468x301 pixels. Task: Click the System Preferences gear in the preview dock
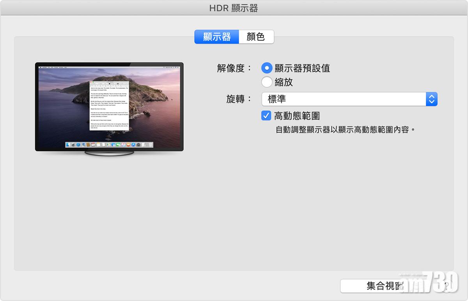(x=138, y=145)
